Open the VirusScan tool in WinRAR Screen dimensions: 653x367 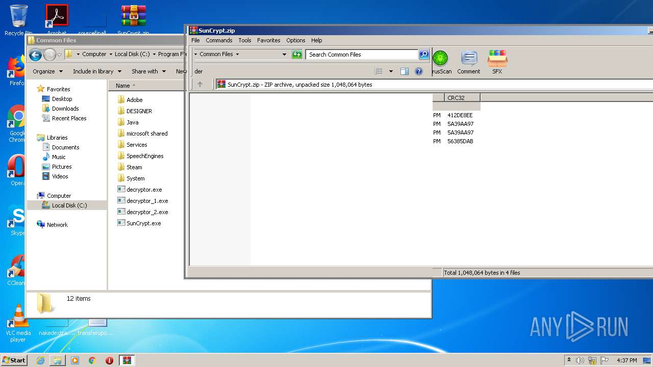[441, 62]
